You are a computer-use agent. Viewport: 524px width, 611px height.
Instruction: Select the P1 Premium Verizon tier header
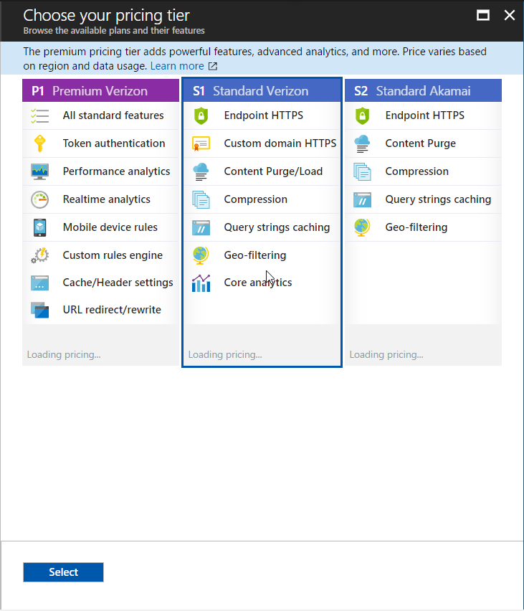pyautogui.click(x=100, y=91)
